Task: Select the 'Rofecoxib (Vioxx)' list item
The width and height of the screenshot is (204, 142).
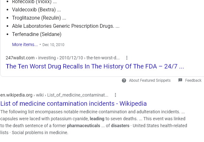Action: tap(34, 2)
